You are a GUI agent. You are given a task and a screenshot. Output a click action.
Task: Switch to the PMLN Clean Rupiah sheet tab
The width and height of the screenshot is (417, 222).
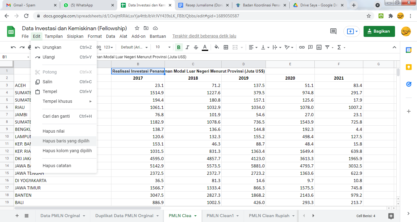click(x=269, y=216)
